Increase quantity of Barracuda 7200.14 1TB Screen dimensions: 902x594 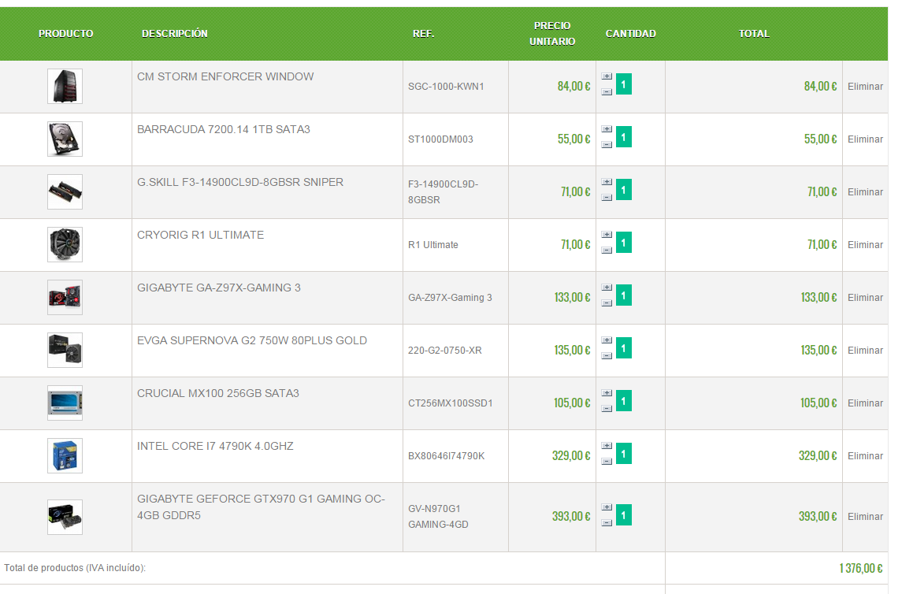coord(607,129)
